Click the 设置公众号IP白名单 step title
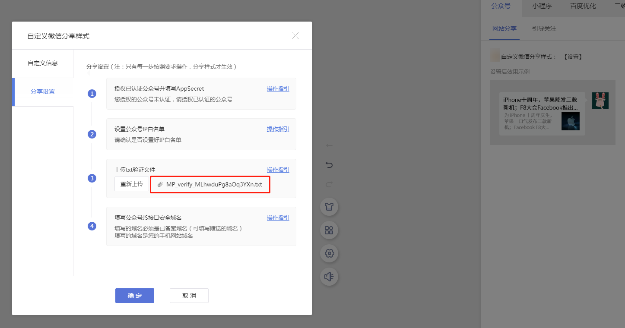Image resolution: width=625 pixels, height=328 pixels. (140, 129)
